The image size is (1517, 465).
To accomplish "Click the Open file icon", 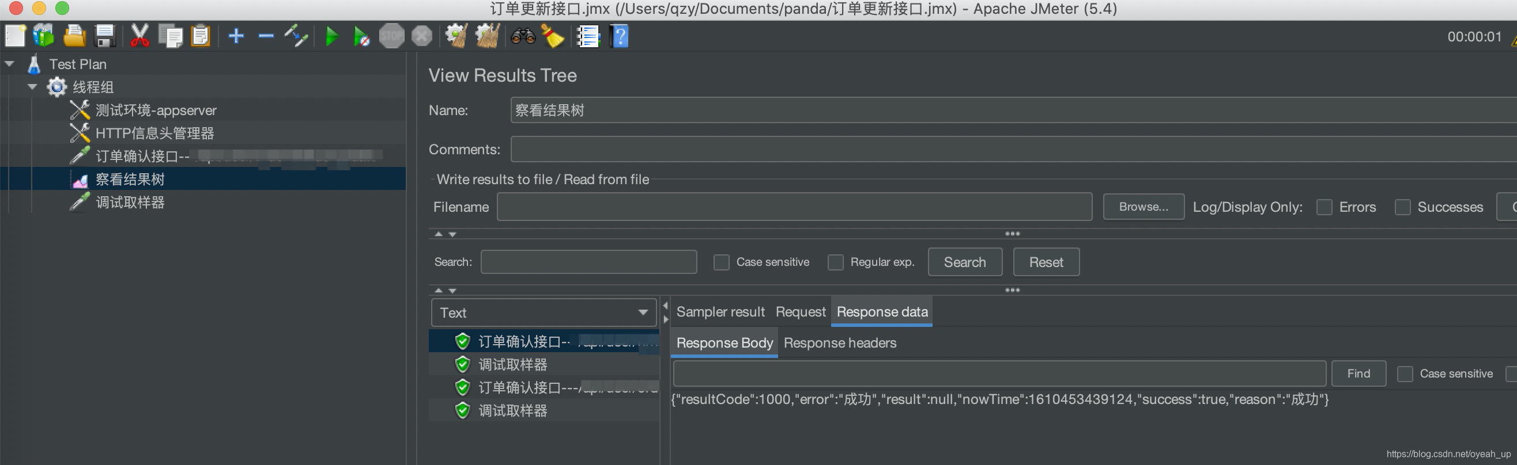I will point(74,36).
